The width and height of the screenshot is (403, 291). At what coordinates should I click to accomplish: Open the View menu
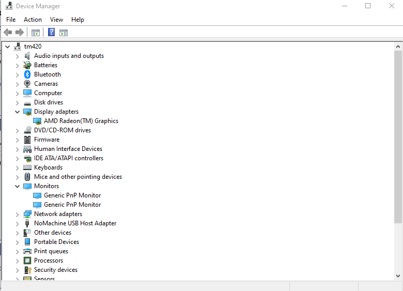pyautogui.click(x=56, y=20)
